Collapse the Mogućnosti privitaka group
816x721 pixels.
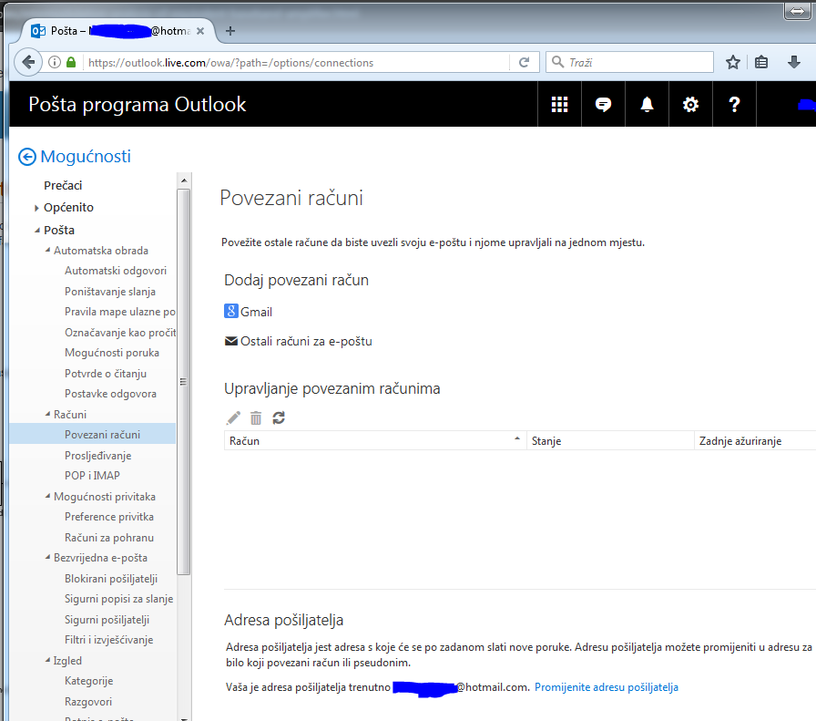coord(48,497)
